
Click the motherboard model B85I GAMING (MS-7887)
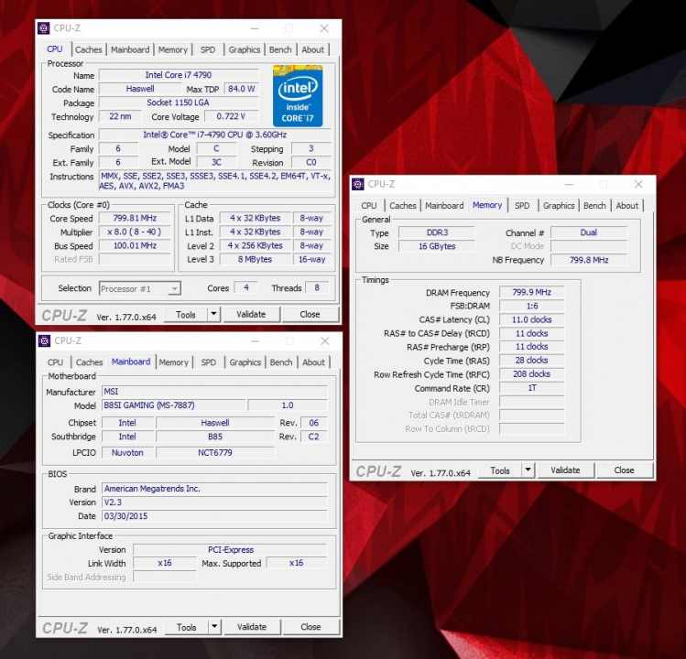173,405
